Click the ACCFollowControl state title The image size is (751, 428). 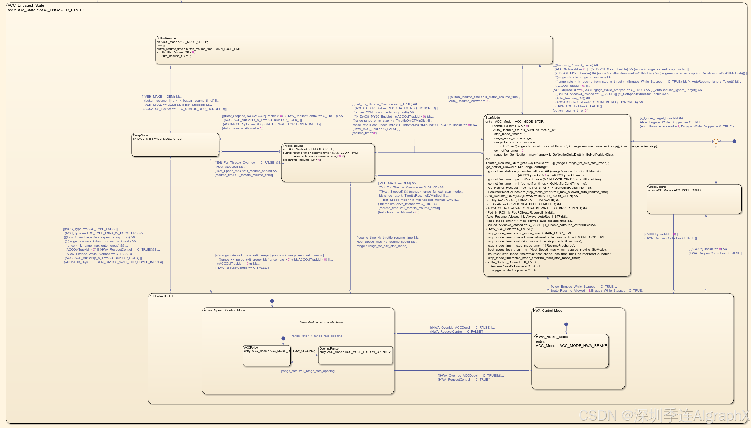pos(161,296)
